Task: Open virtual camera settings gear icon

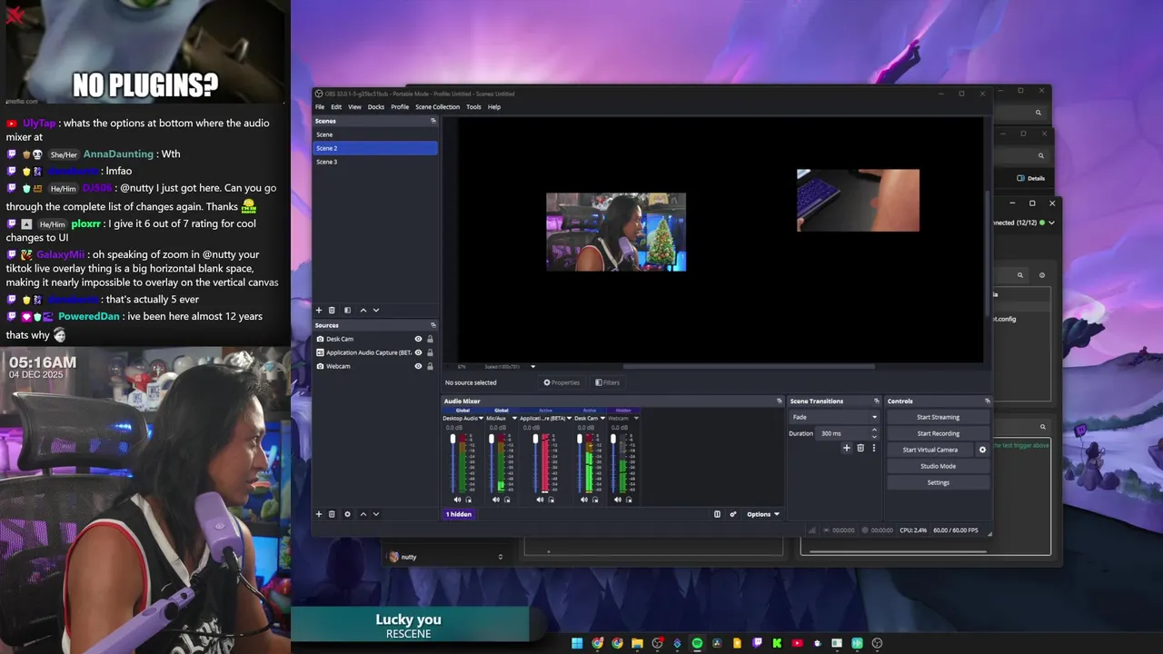Action: 982,450
